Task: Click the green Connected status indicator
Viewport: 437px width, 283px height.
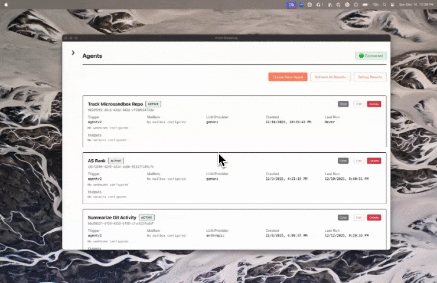Action: click(371, 56)
